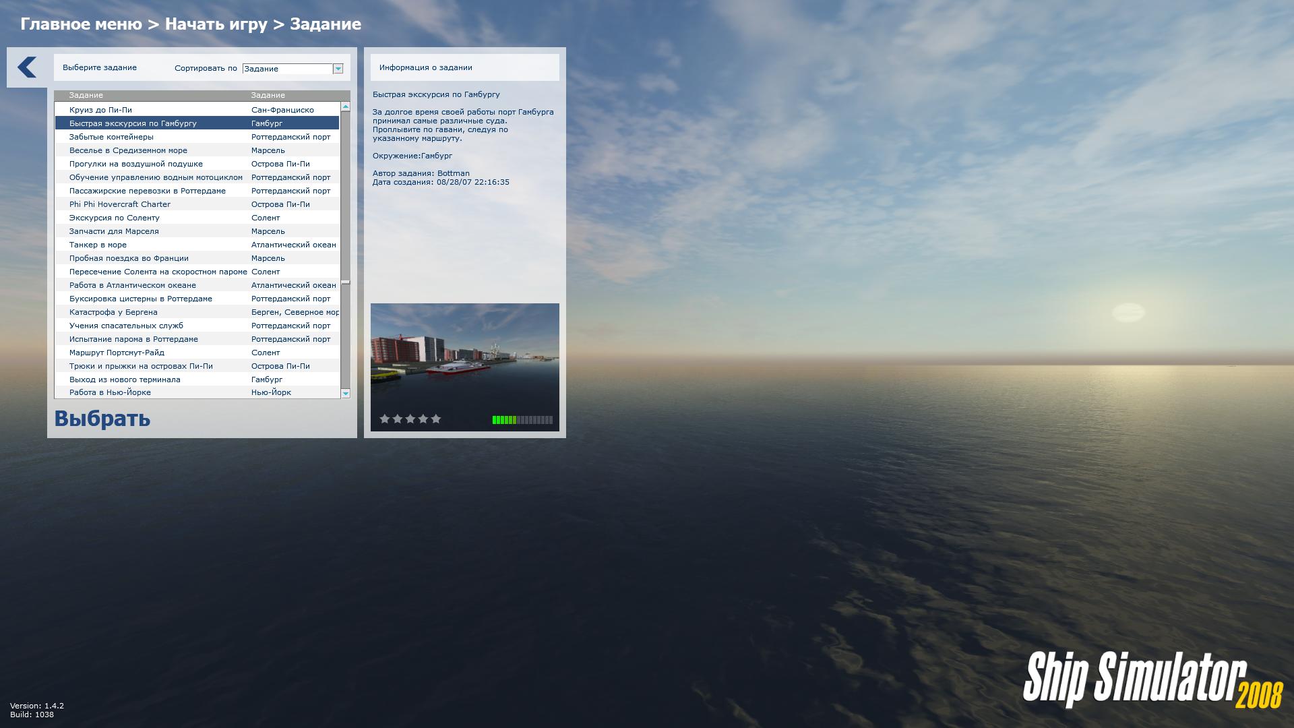
Task: Click the mission list scroll-up arrow
Action: [346, 107]
